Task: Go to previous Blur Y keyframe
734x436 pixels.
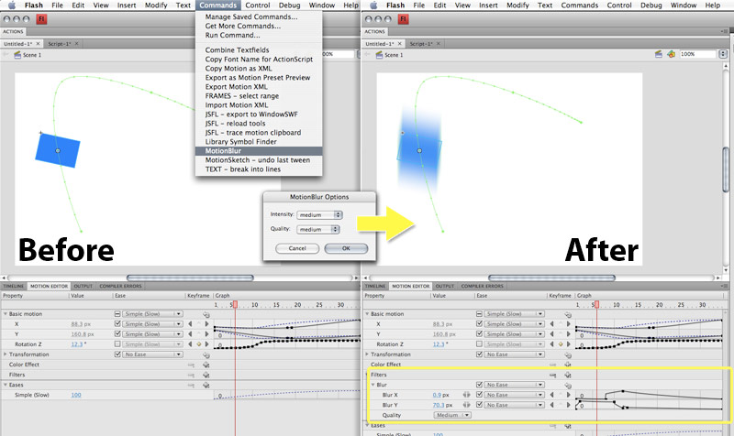Action: [x=552, y=405]
